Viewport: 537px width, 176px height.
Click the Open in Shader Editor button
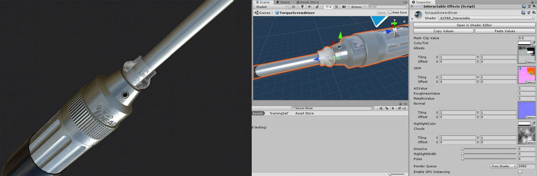click(474, 25)
